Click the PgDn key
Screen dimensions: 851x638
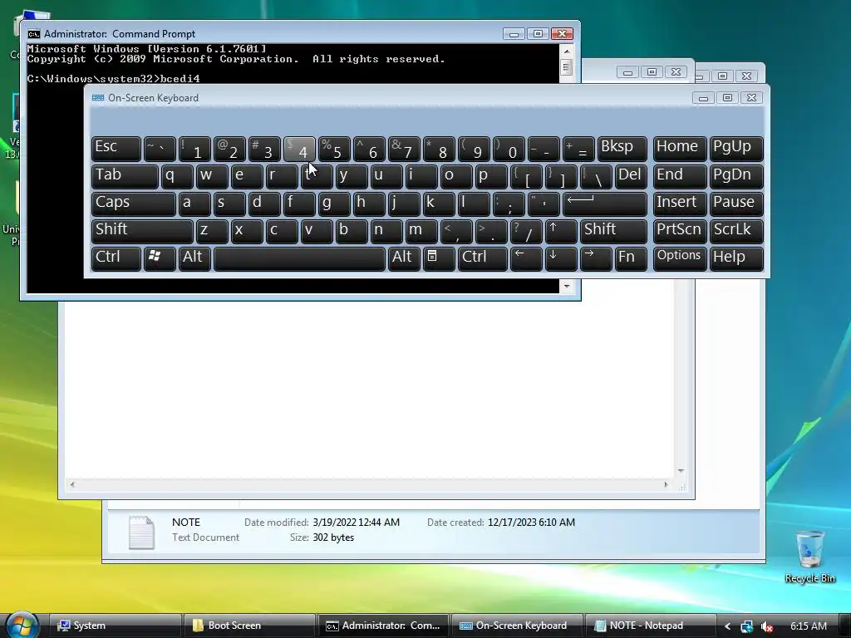[736, 176]
